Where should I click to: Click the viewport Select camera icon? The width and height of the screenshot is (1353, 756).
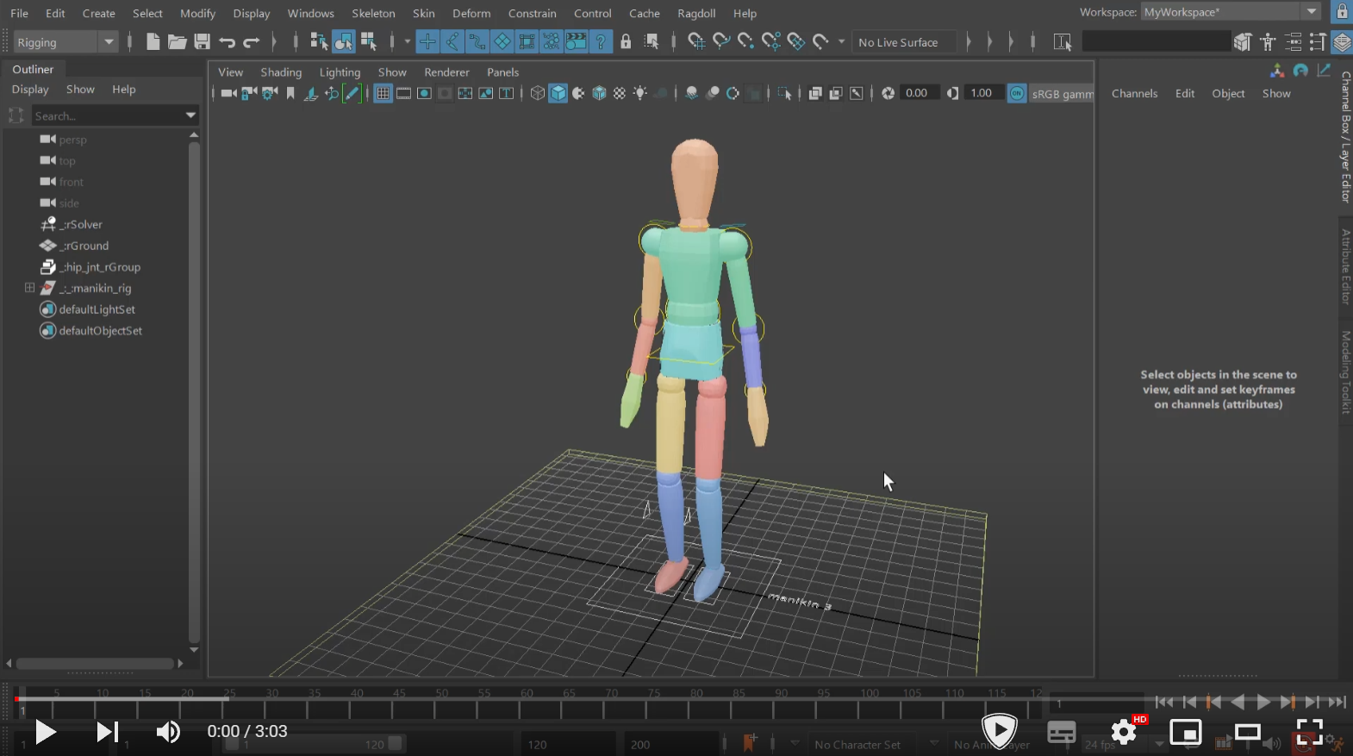[x=228, y=93]
